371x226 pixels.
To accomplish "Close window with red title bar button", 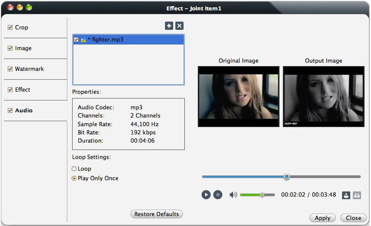I will pos(10,7).
